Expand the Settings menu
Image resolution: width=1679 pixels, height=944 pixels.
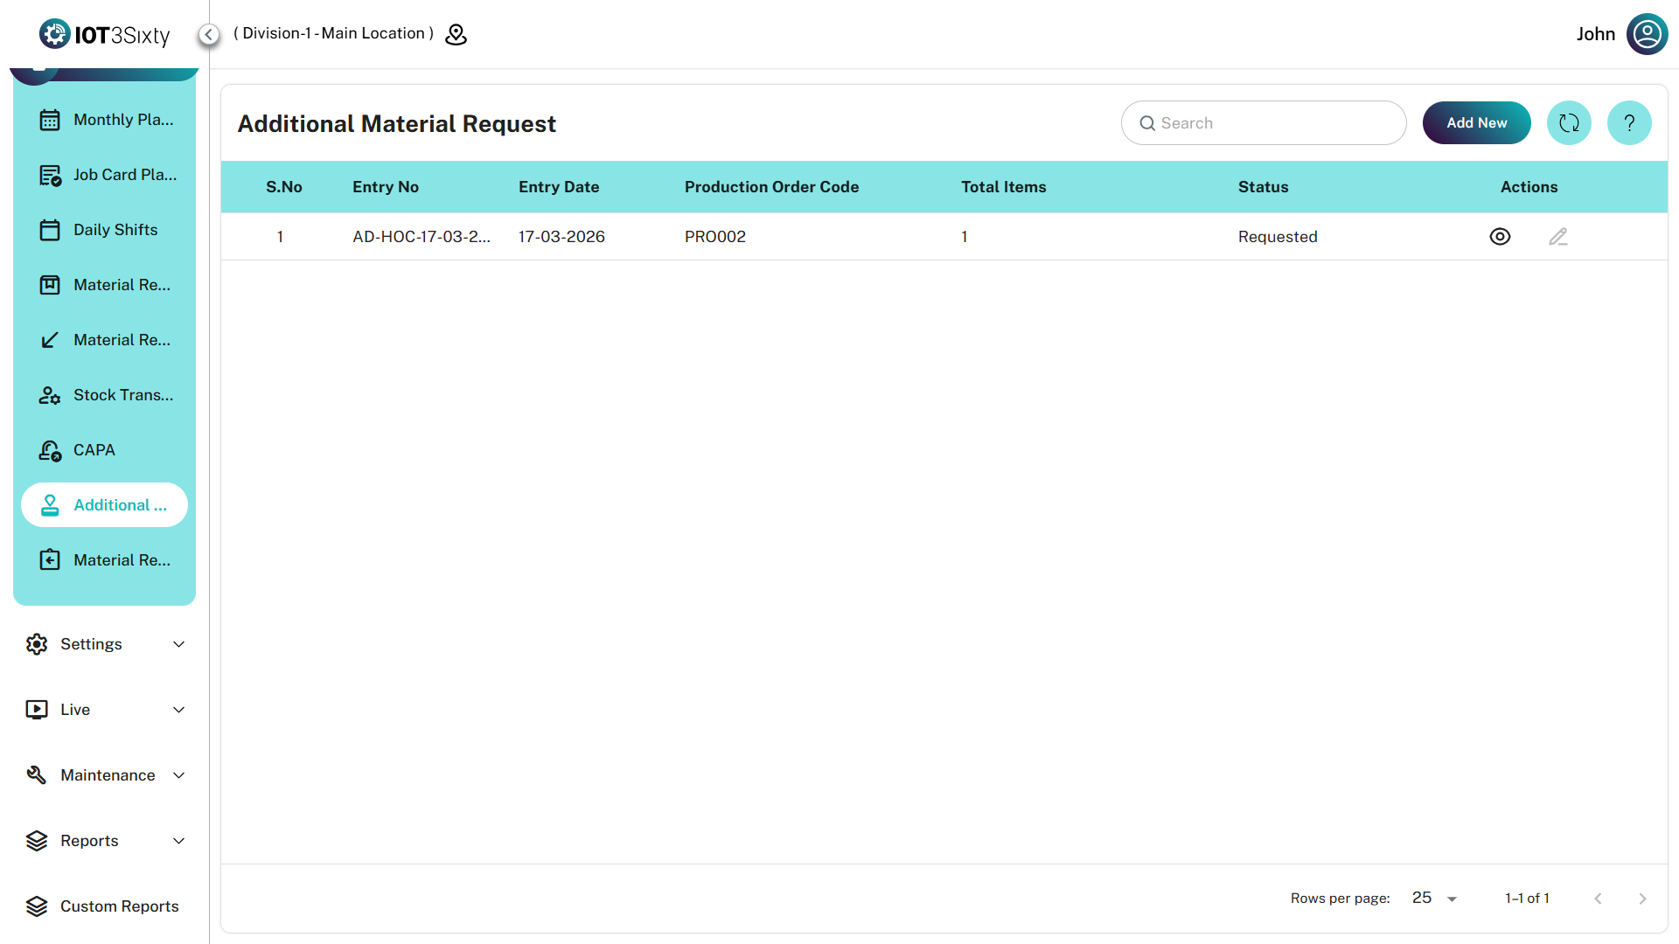(105, 644)
